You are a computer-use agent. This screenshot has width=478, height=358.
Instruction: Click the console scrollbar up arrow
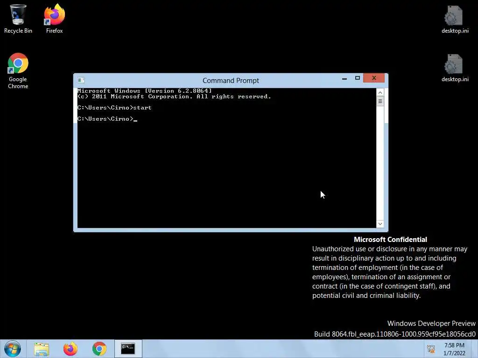point(380,92)
